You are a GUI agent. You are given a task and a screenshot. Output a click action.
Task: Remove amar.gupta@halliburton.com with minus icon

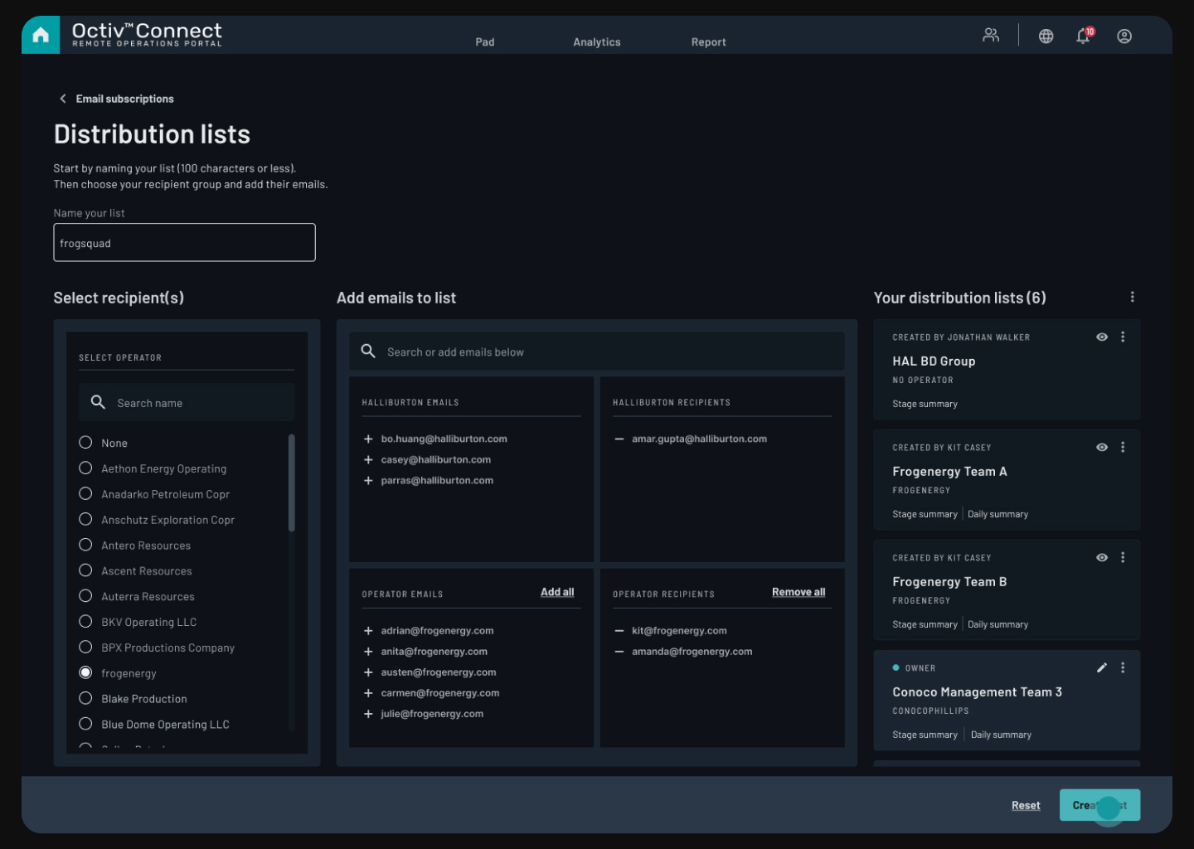619,439
